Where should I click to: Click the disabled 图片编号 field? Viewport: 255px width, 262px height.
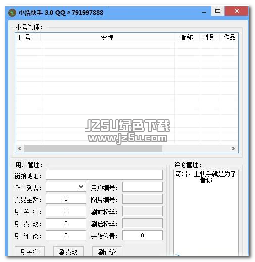(x=143, y=199)
